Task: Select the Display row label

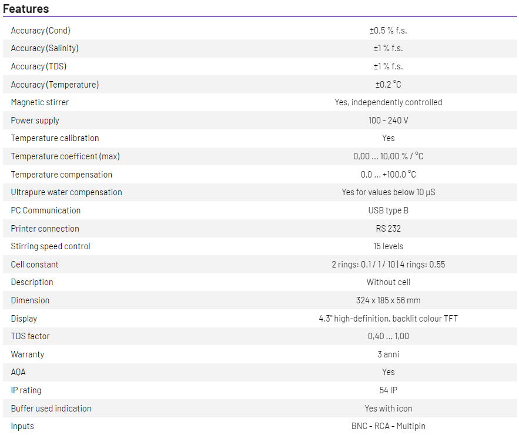Action: [x=24, y=319]
